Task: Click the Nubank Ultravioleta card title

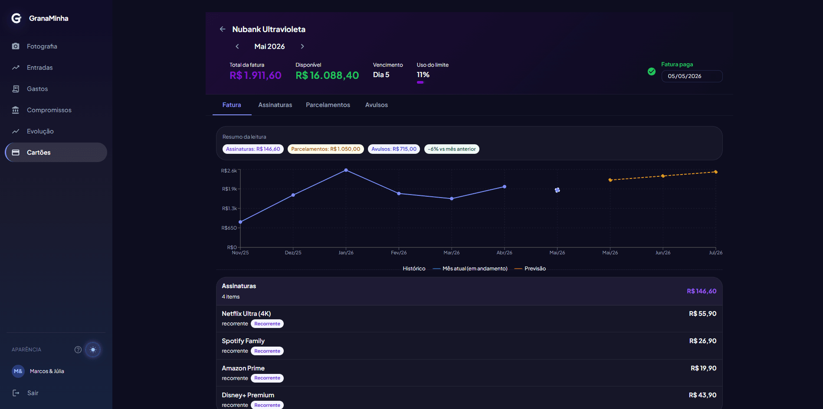Action: point(269,29)
